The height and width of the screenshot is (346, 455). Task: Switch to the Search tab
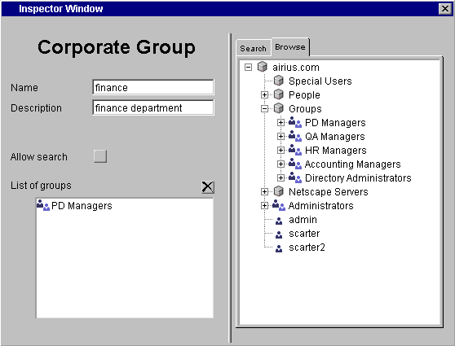click(x=254, y=48)
